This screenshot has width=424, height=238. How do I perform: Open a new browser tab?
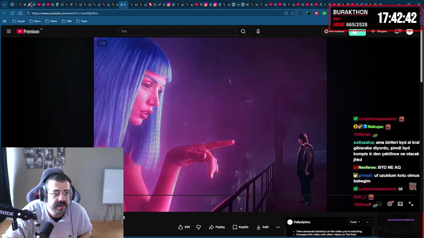click(x=381, y=4)
